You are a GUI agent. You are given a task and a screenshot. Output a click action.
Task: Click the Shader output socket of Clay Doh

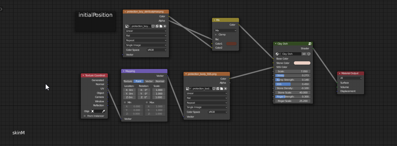(x=313, y=48)
